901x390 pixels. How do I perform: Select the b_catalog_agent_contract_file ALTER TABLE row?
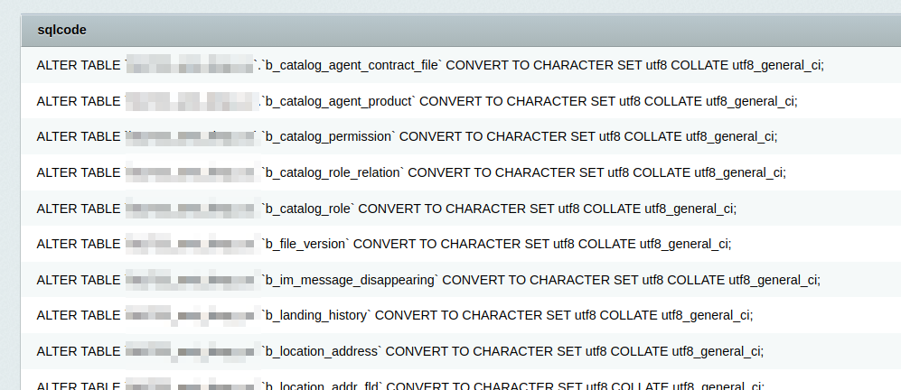461,65
